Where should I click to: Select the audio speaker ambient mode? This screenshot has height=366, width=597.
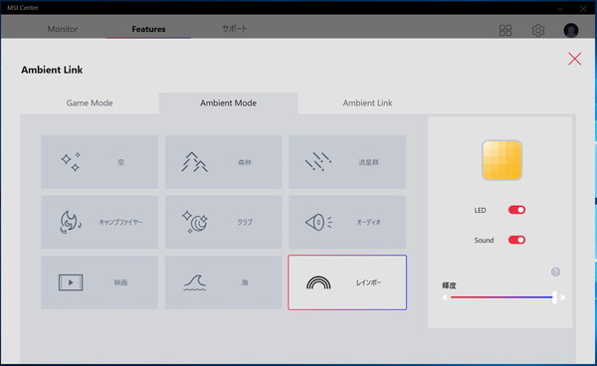(x=347, y=222)
